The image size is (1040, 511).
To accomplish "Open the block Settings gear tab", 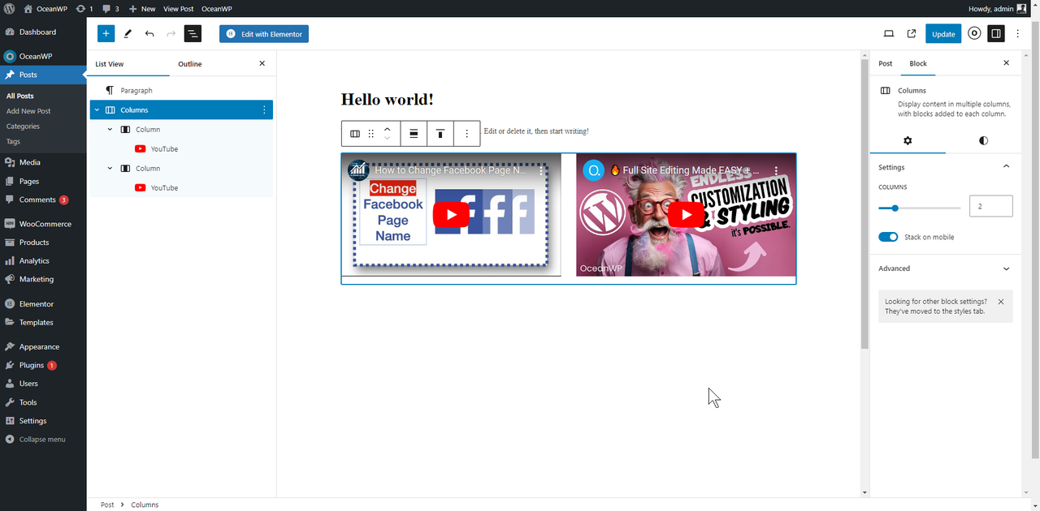I will (x=908, y=140).
